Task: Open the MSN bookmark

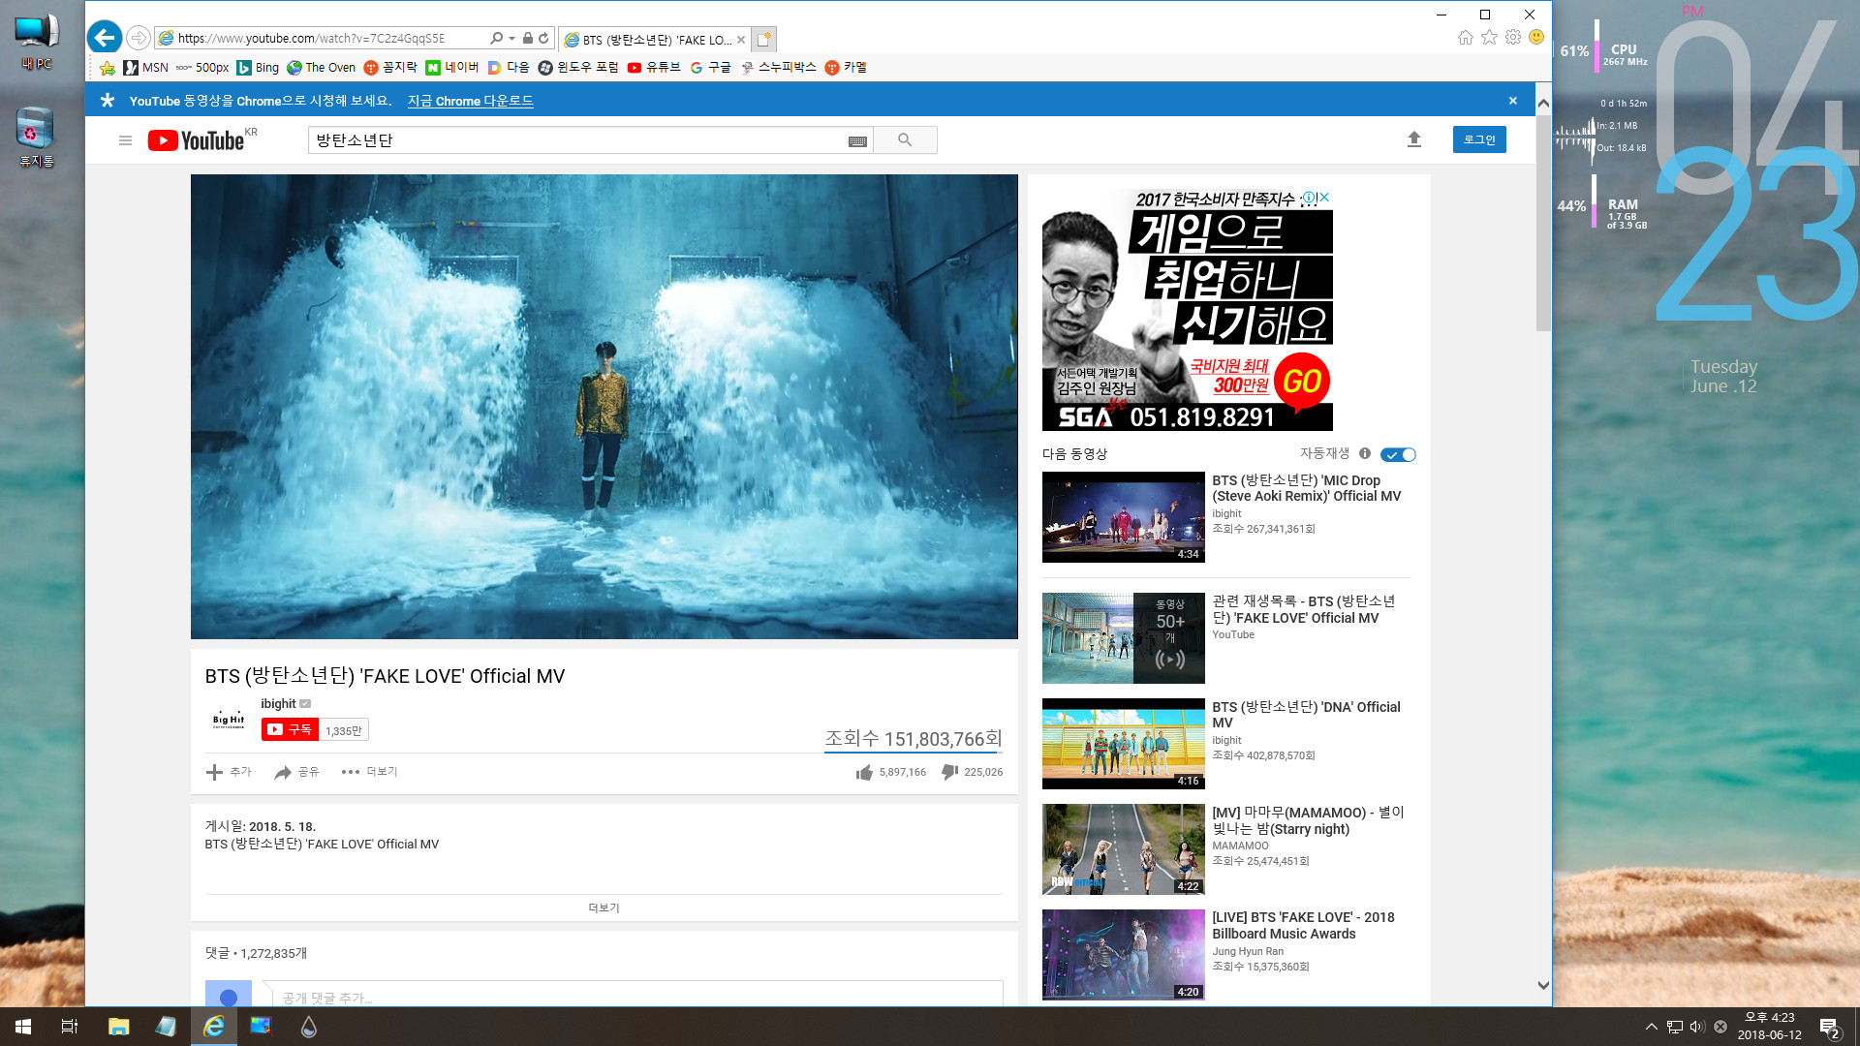Action: [x=146, y=68]
